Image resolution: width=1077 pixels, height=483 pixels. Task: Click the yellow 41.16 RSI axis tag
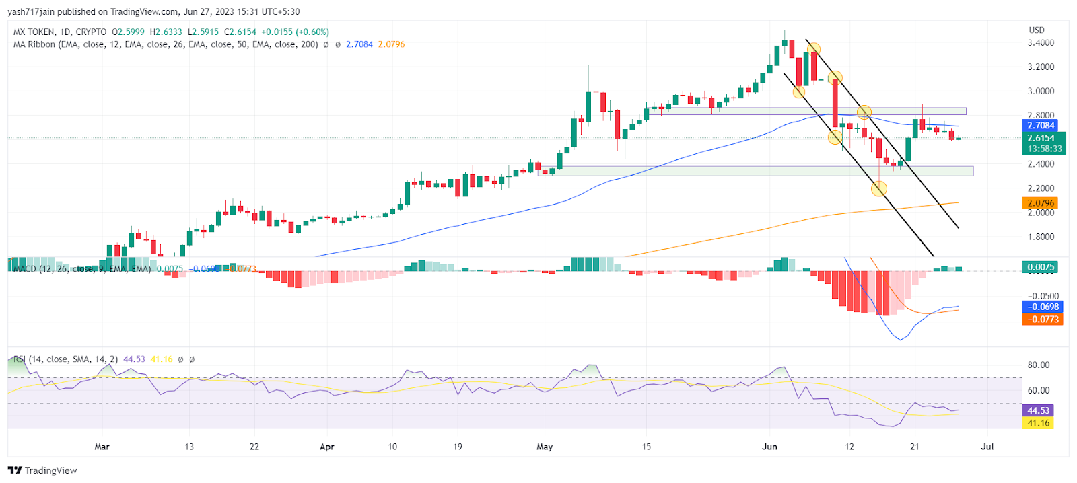[1038, 423]
